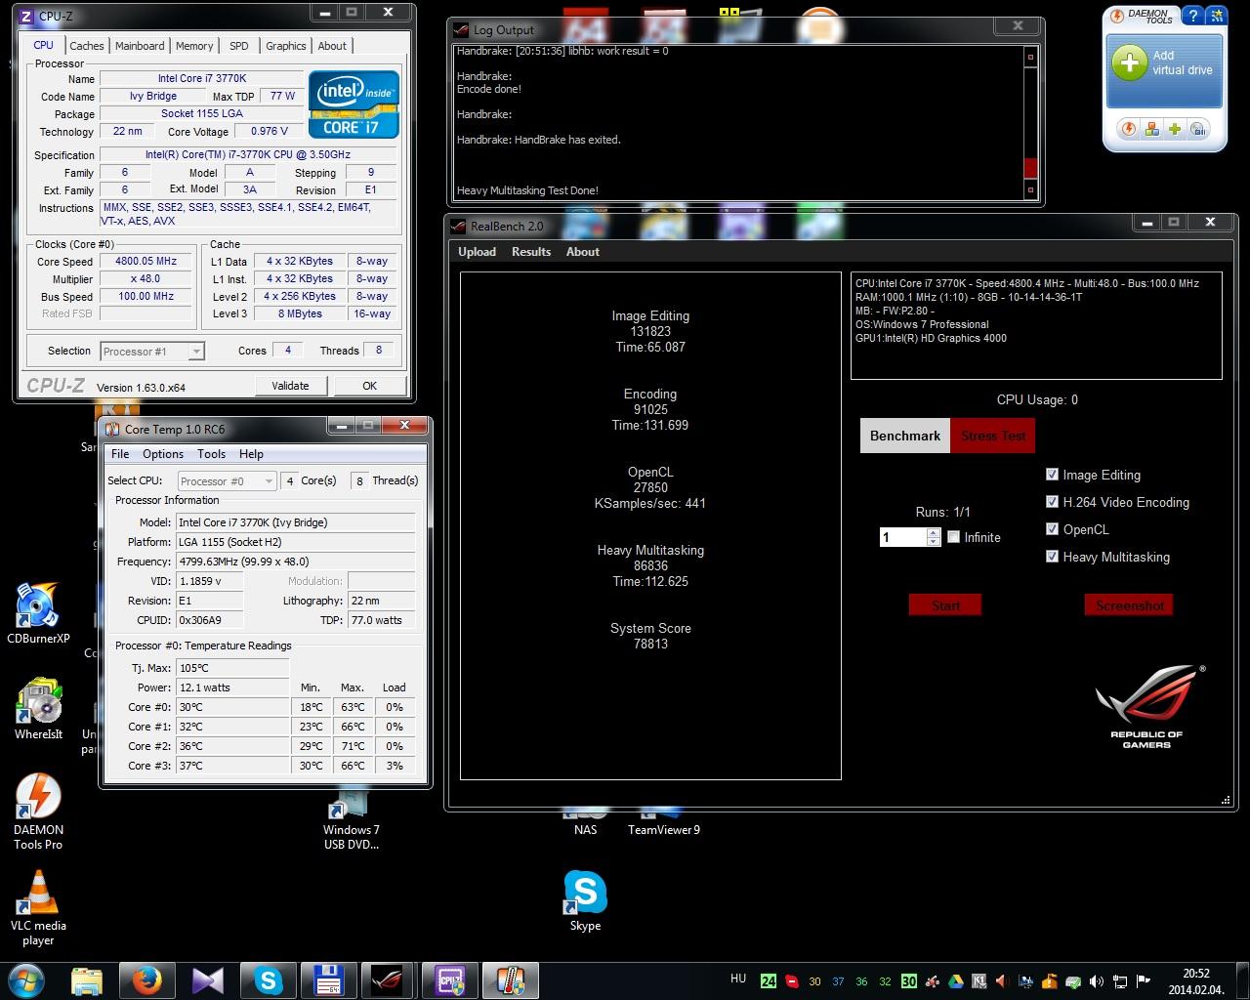1250x1000 pixels.
Task: Click green plus Add virtual drive icon
Action: coord(1129,63)
